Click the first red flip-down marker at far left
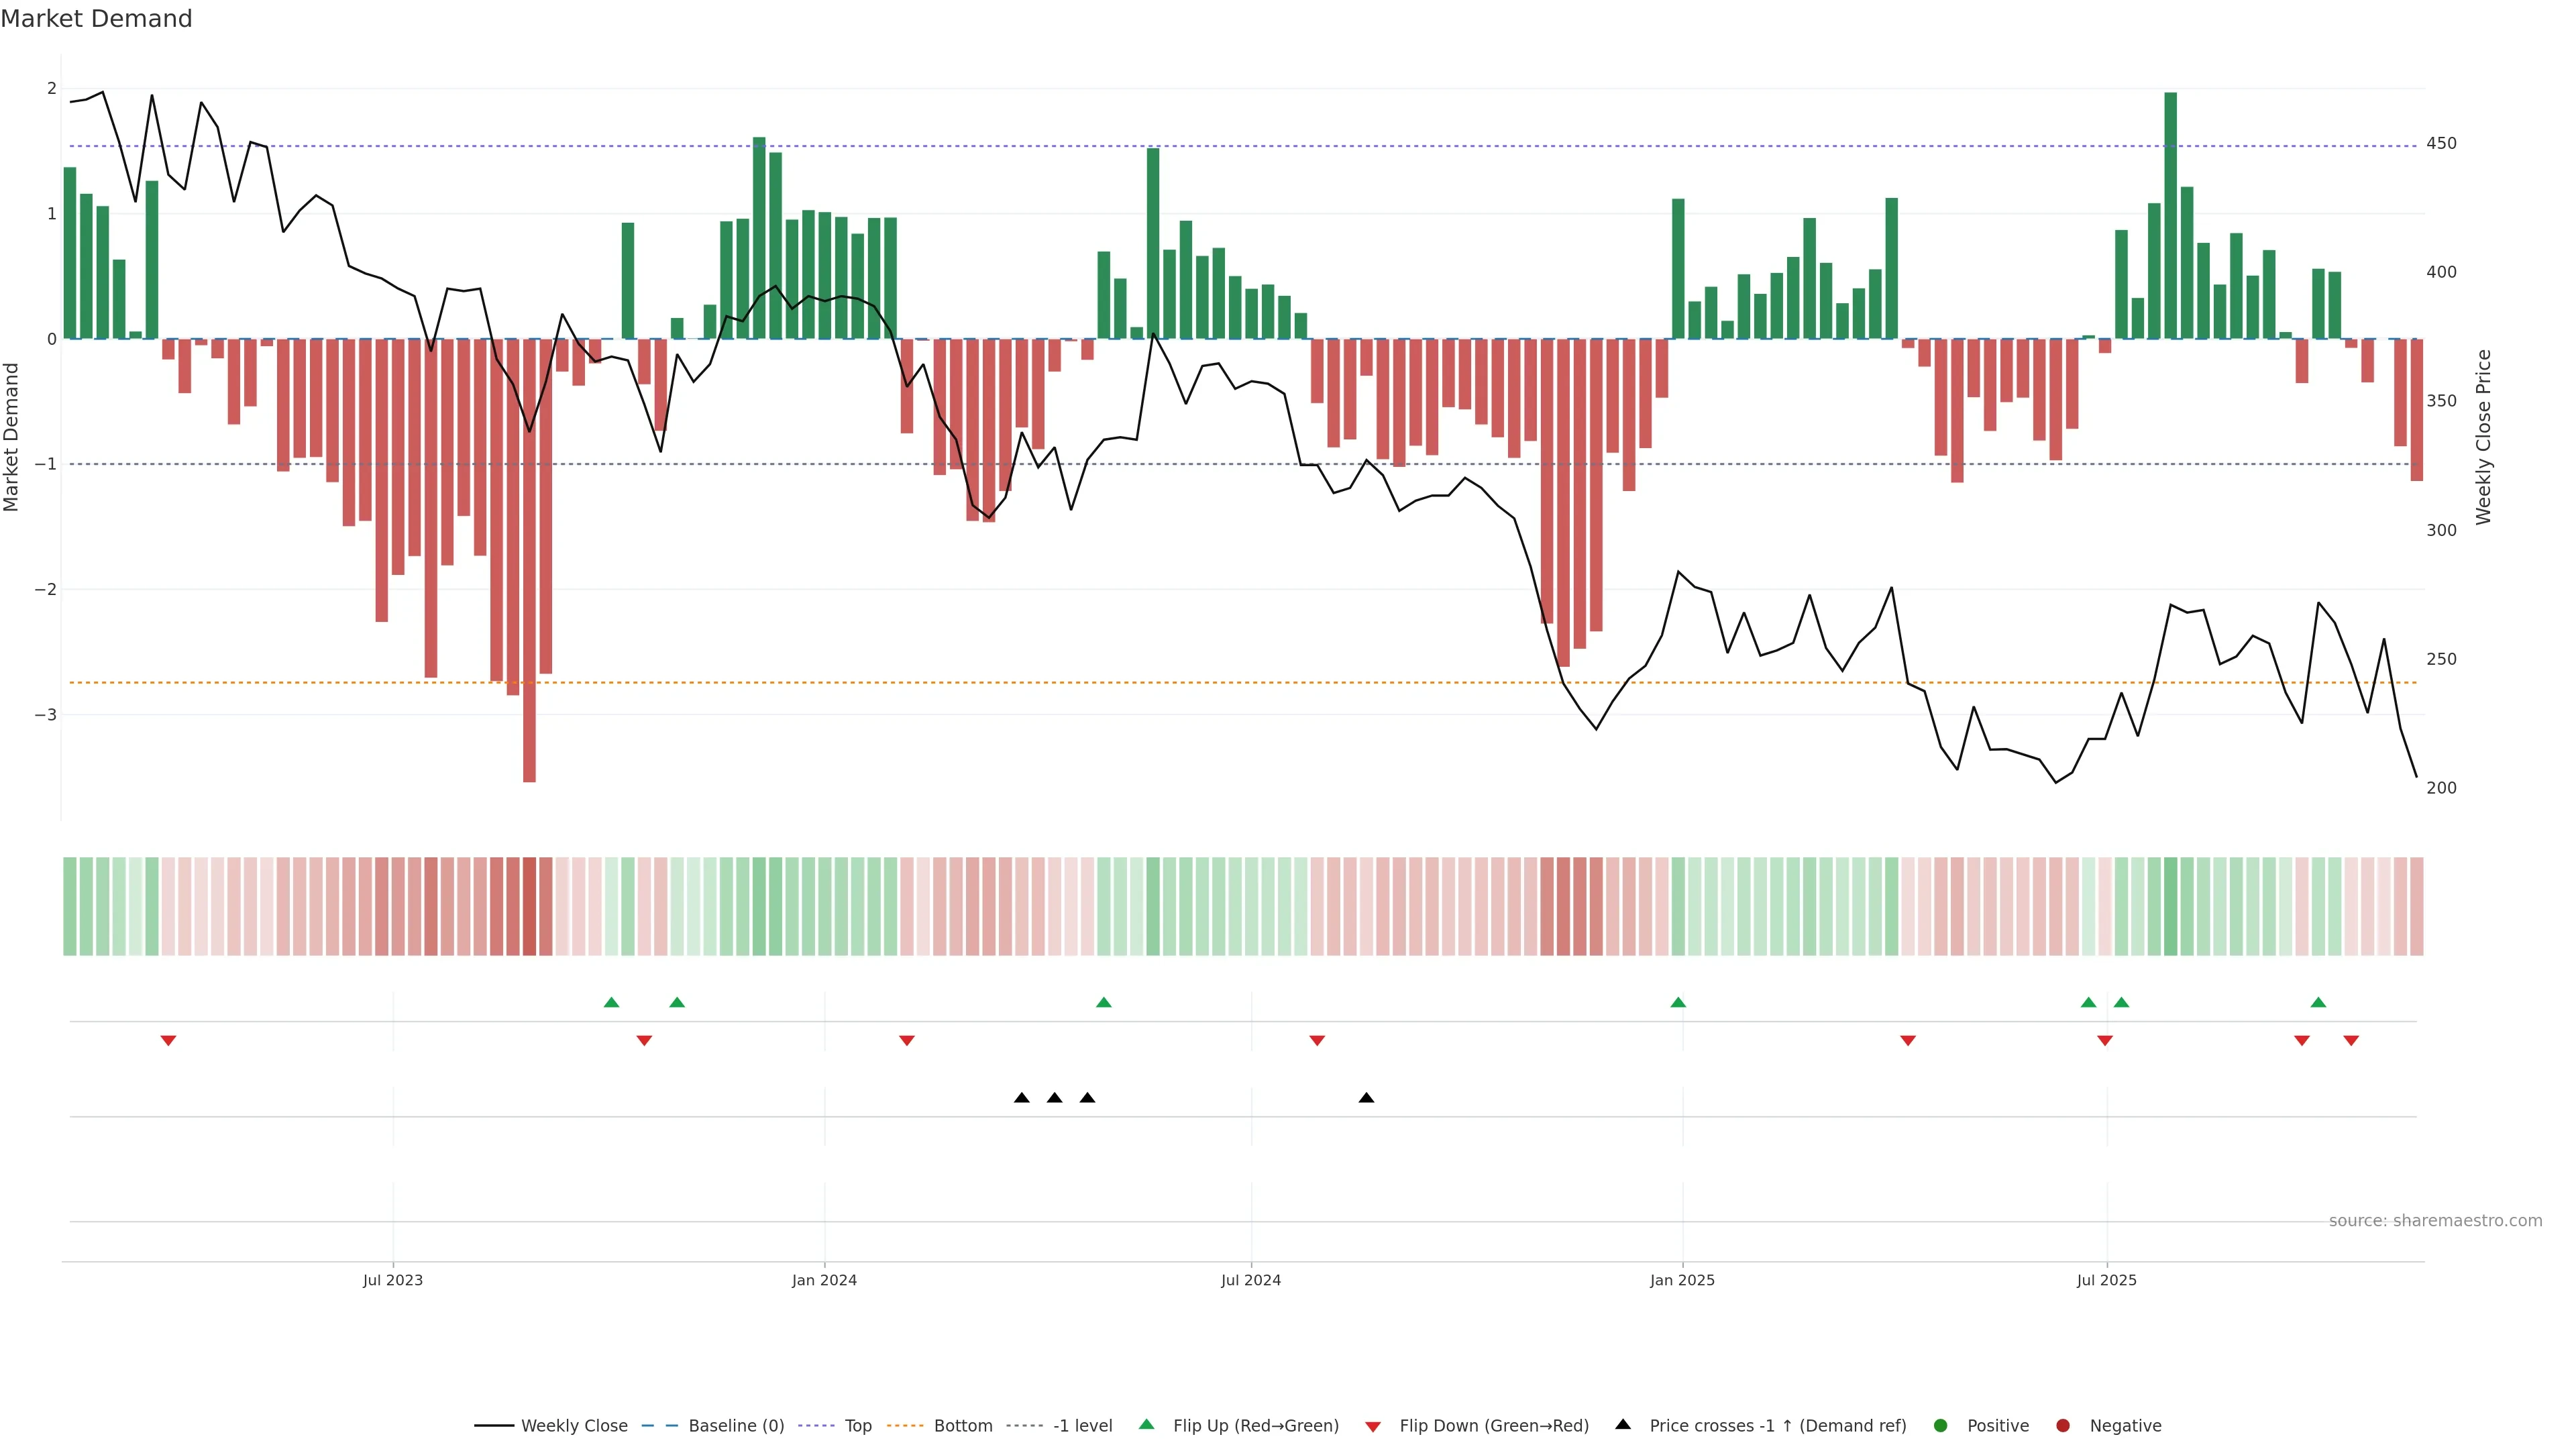Screen dimensions: 2576x1449 click(x=168, y=1041)
